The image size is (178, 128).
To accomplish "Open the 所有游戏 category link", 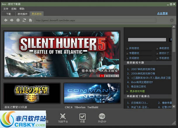I will (134, 48).
